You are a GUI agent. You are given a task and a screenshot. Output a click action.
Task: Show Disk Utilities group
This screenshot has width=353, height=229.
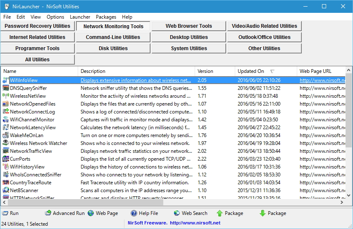tap(113, 48)
